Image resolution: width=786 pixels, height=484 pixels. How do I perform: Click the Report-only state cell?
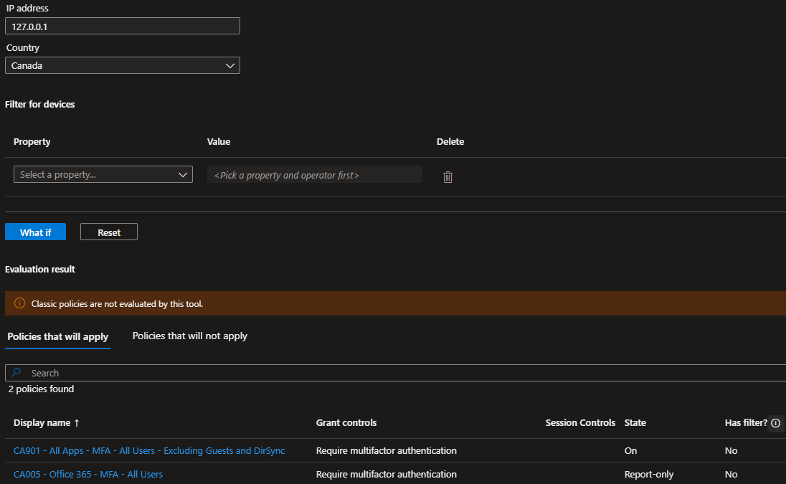coord(648,474)
